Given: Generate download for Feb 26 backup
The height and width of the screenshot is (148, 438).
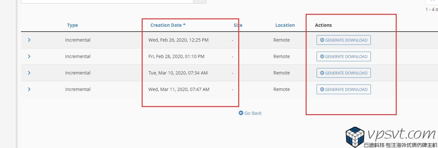Looking at the screenshot, I should tap(343, 40).
